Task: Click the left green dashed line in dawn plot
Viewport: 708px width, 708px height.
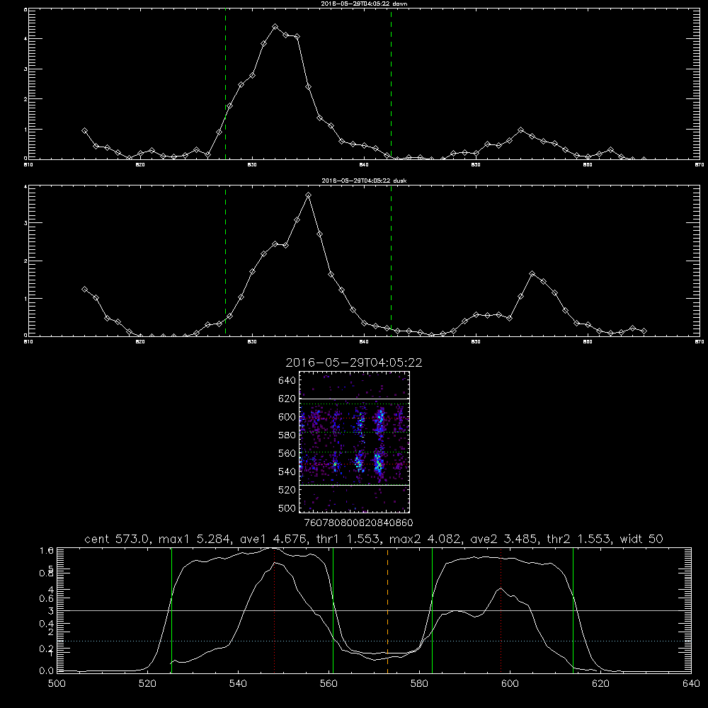Action: [225, 84]
